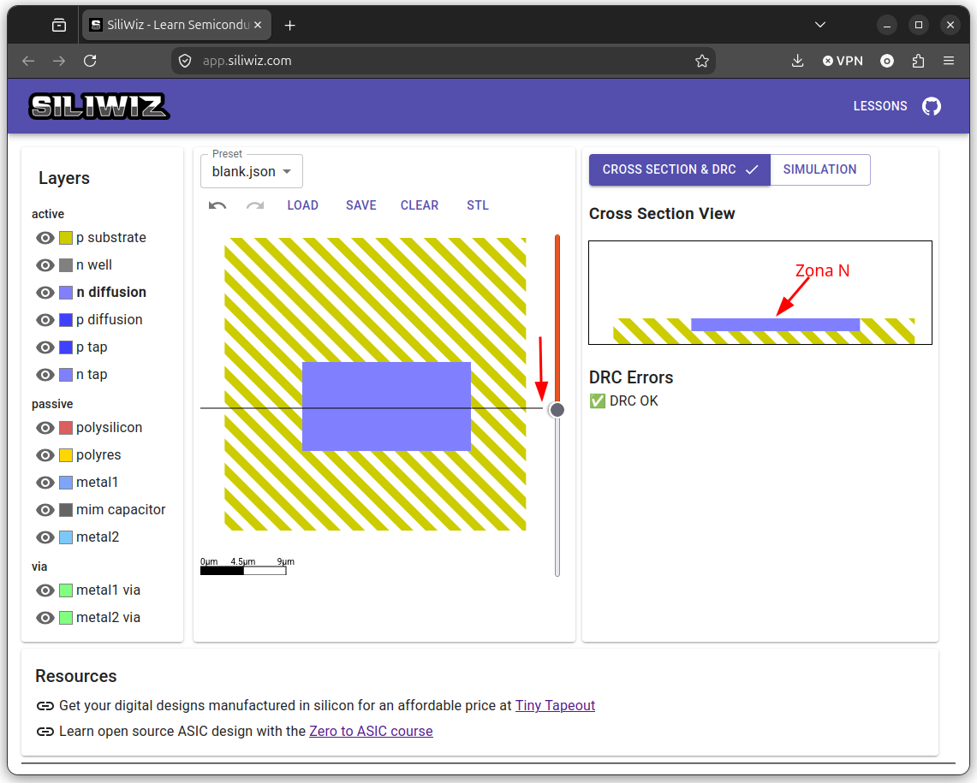Load a design file

tap(303, 205)
